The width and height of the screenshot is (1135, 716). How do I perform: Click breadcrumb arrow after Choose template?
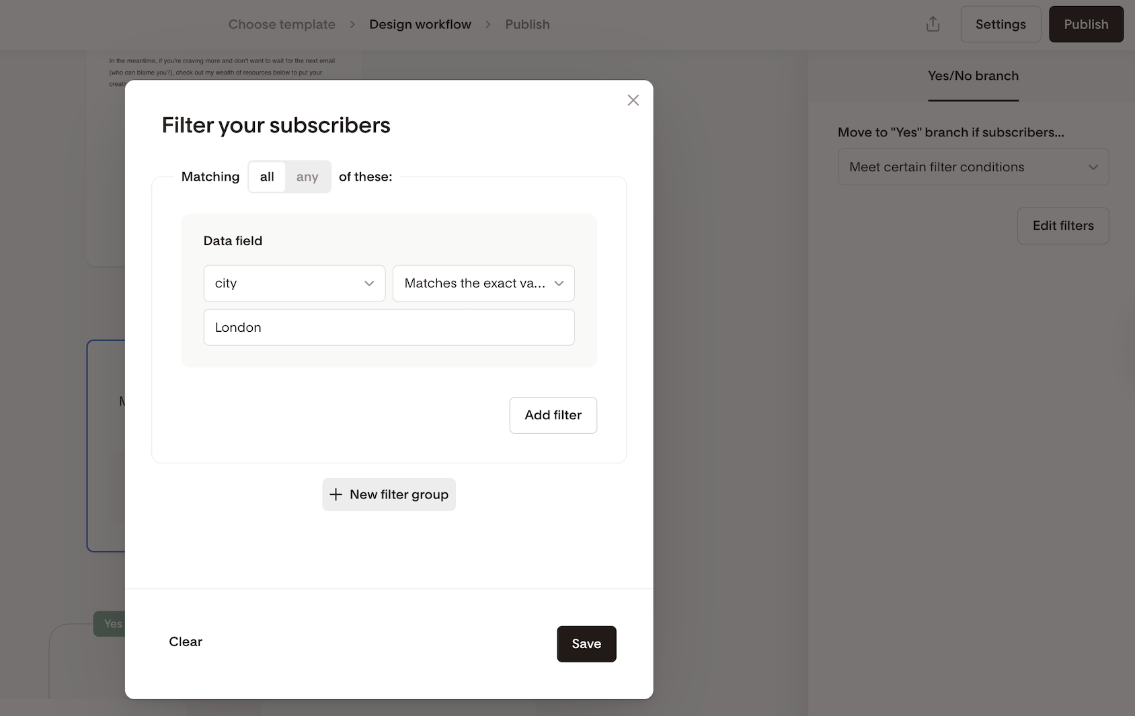point(352,24)
